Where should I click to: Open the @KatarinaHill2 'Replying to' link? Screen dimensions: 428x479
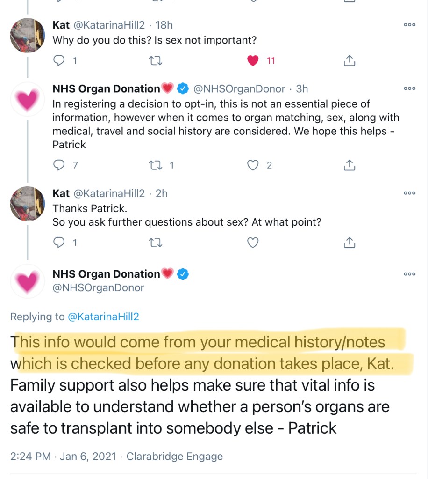103,317
